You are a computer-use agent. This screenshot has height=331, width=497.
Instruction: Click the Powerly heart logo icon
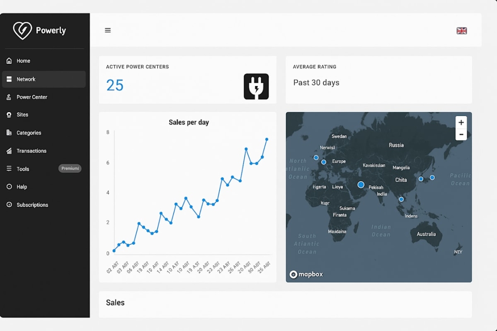(22, 30)
